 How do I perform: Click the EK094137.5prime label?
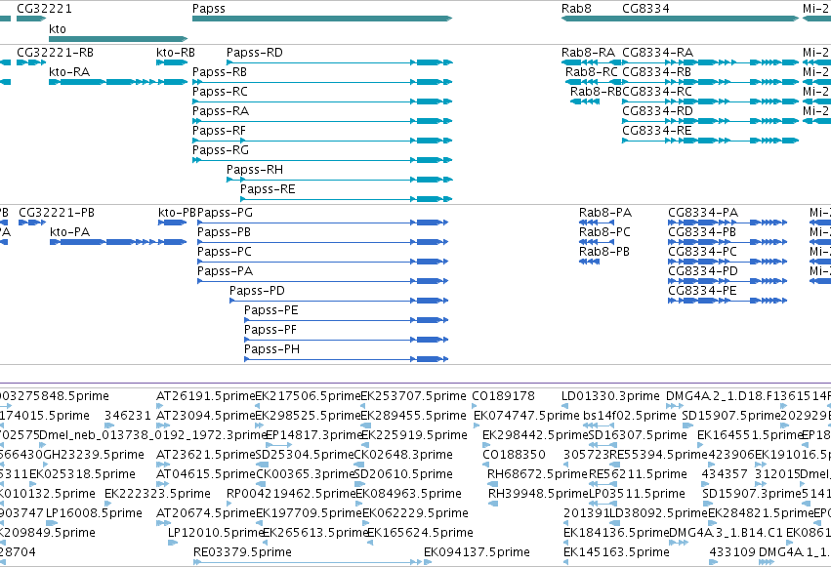click(x=477, y=552)
